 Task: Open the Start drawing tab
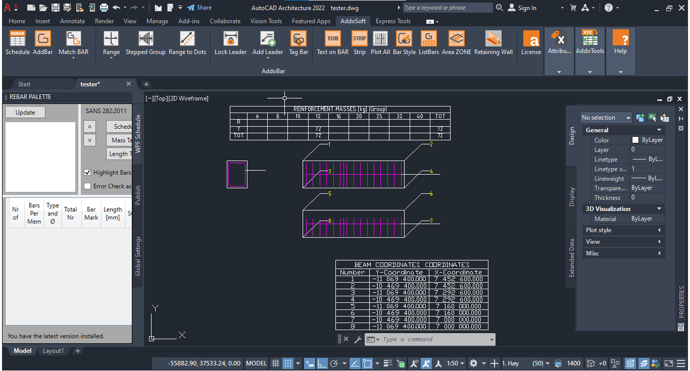[x=24, y=84]
